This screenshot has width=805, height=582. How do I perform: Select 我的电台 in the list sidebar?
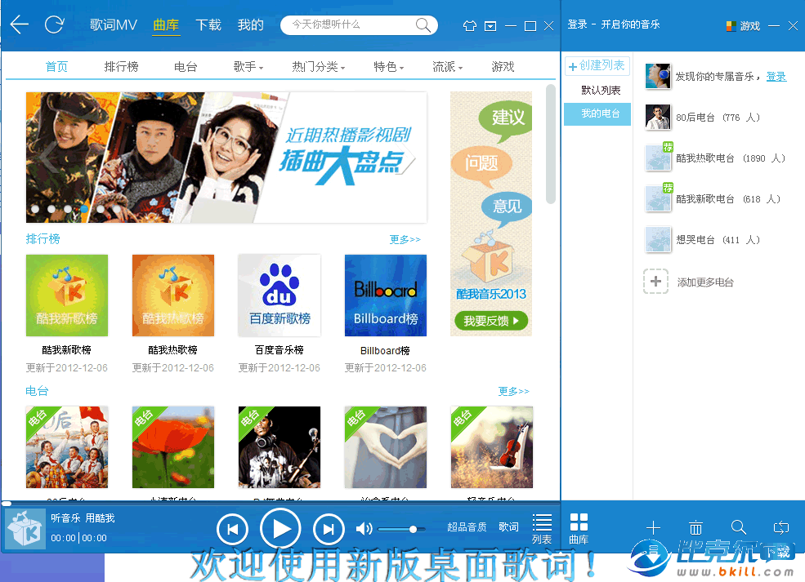[597, 113]
